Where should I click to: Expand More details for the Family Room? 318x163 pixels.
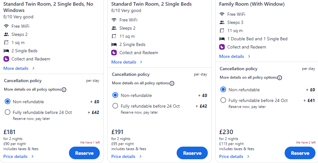pos(235,56)
